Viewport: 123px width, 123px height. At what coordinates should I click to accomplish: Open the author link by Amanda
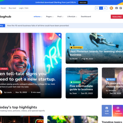point(111,90)
